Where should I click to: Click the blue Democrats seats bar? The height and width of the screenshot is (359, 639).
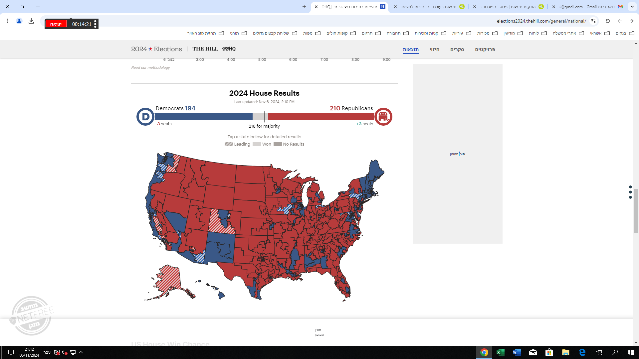tap(203, 117)
